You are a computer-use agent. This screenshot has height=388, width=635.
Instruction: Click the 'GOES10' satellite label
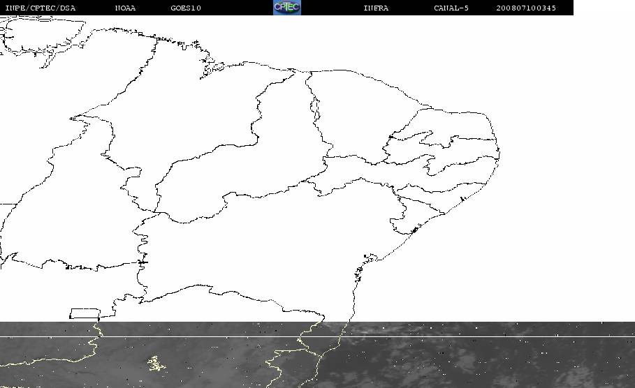[x=186, y=8]
